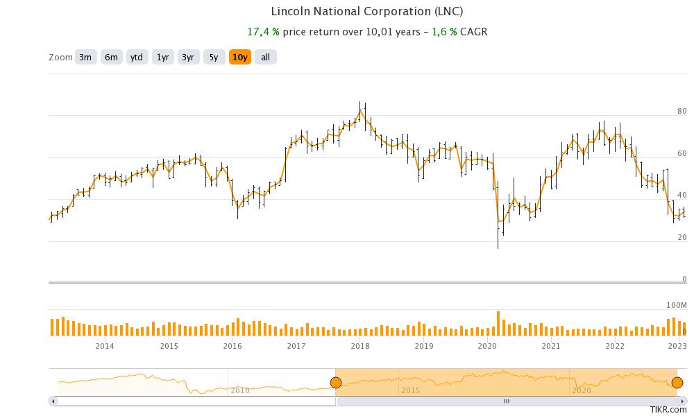Click the 2014 x-axis label
This screenshot has height=416, width=694.
[105, 346]
